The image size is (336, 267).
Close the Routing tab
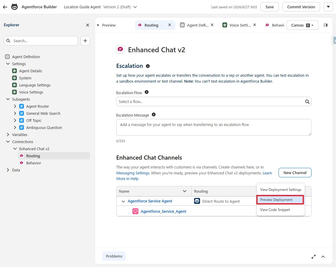[170, 25]
